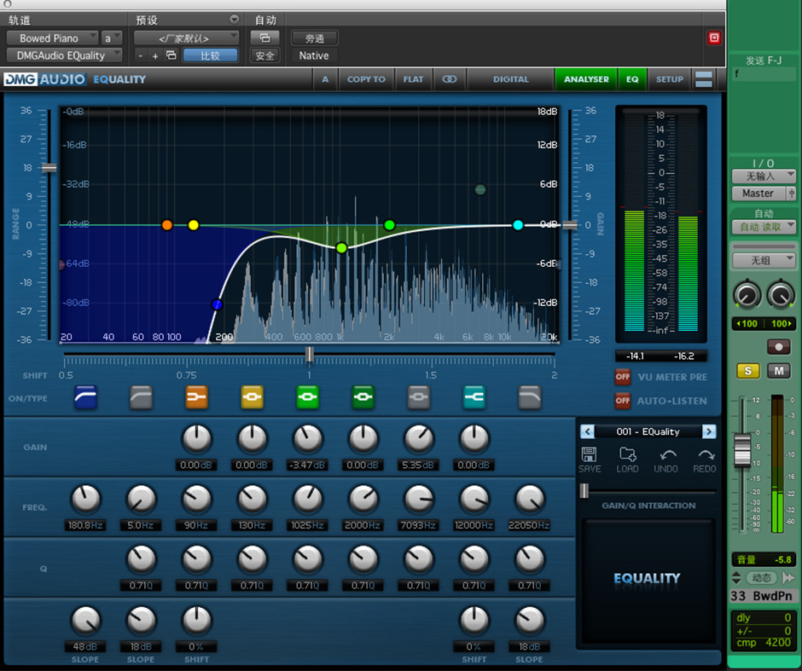This screenshot has height=671, width=802.
Task: Mute the Bowed Piano track
Action: [x=779, y=371]
